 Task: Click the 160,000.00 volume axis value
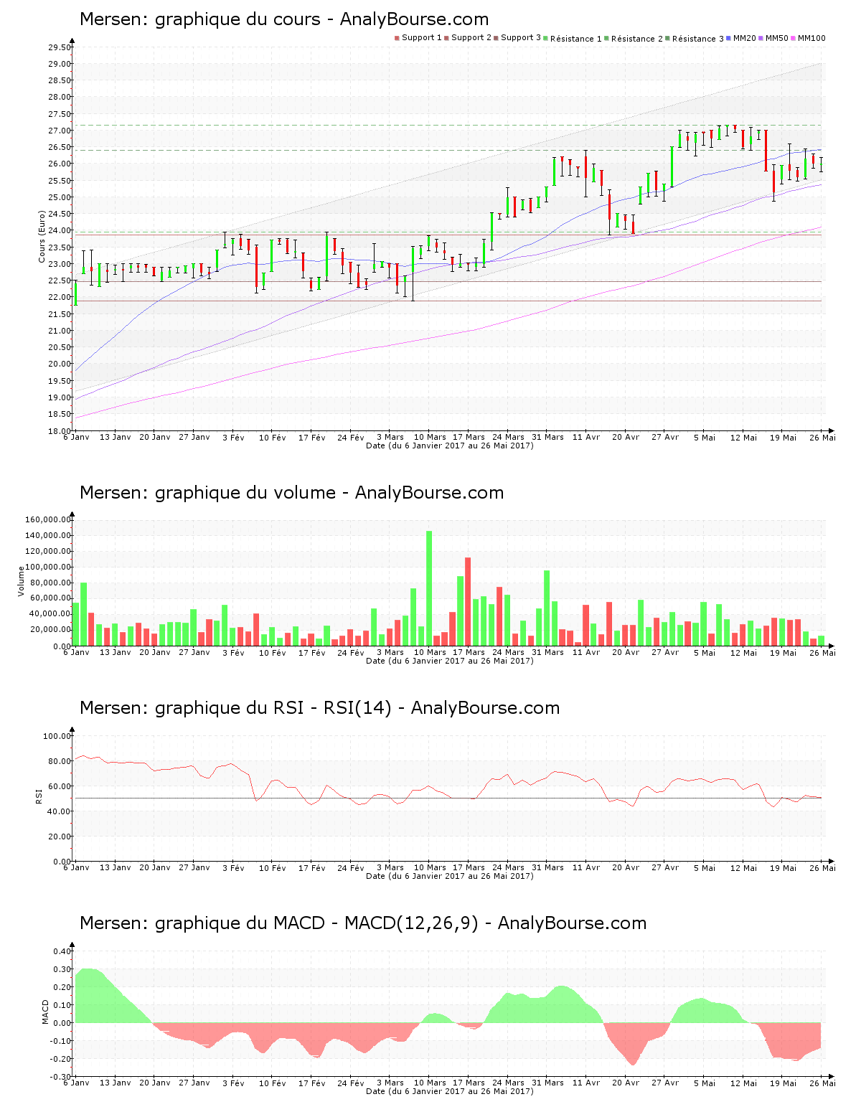click(47, 519)
